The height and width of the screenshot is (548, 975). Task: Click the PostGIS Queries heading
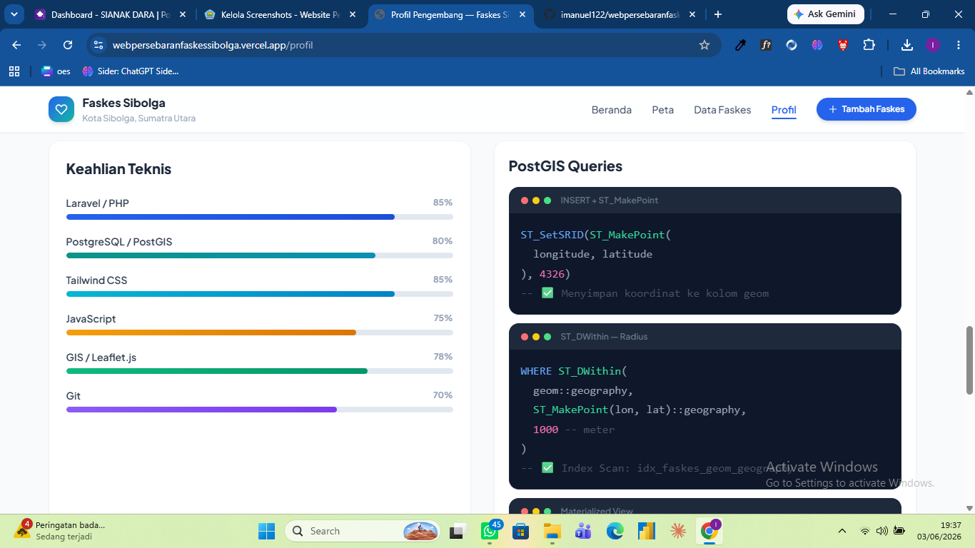pyautogui.click(x=565, y=166)
